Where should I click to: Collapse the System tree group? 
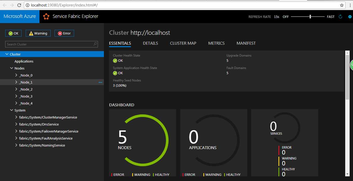(x=12, y=110)
